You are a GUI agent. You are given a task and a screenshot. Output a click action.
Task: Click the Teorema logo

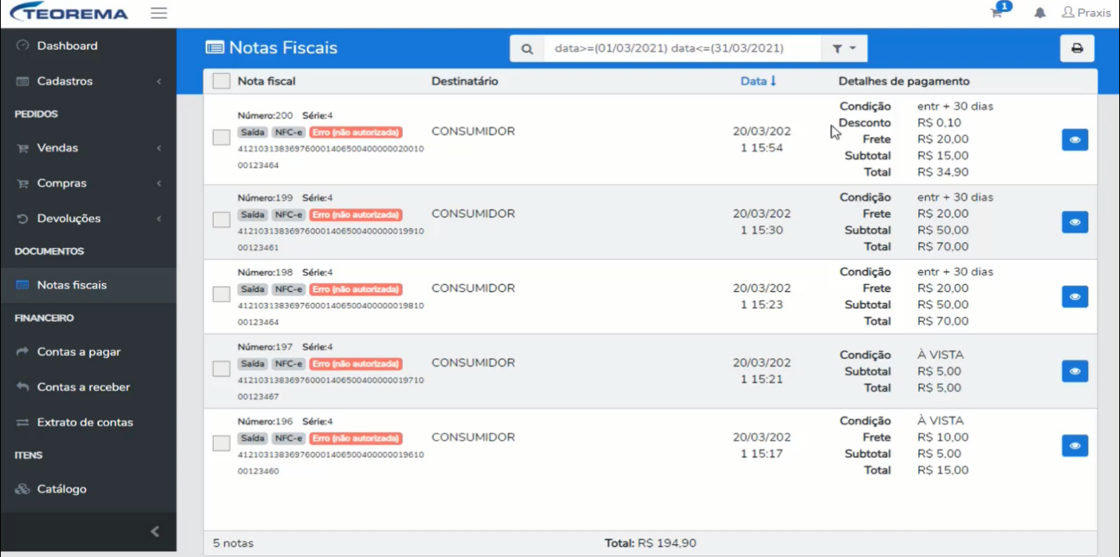[x=69, y=14]
